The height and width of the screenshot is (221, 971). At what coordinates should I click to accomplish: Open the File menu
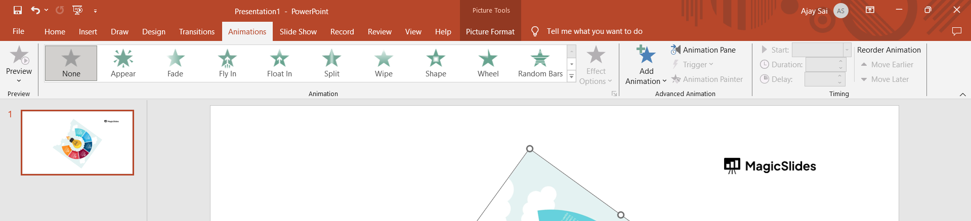[x=18, y=31]
